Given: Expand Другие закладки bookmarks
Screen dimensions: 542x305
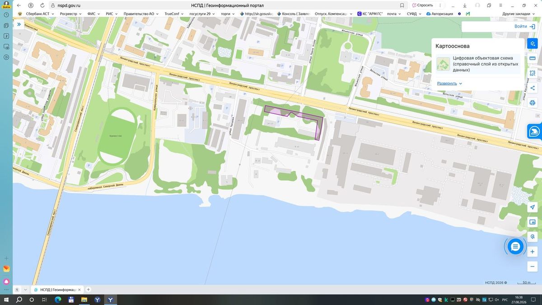Looking at the screenshot, I should click(x=519, y=14).
